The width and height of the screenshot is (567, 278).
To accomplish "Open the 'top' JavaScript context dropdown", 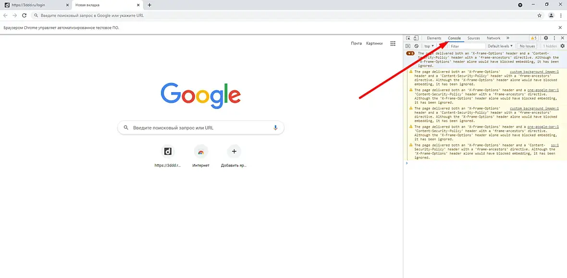I will [429, 46].
